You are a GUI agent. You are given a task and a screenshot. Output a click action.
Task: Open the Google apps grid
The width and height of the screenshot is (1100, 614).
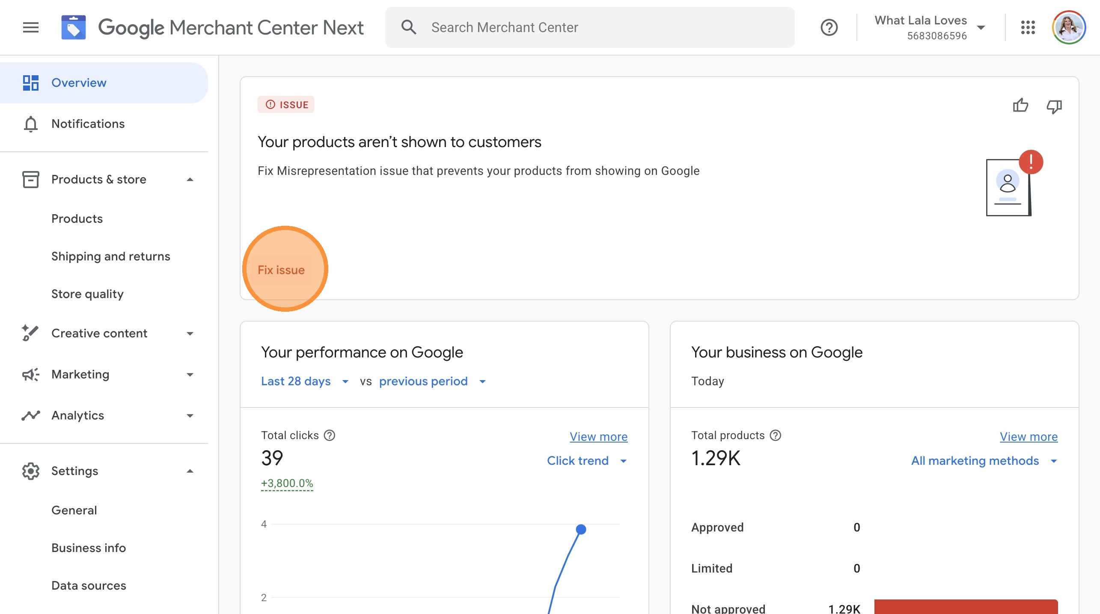pos(1028,27)
